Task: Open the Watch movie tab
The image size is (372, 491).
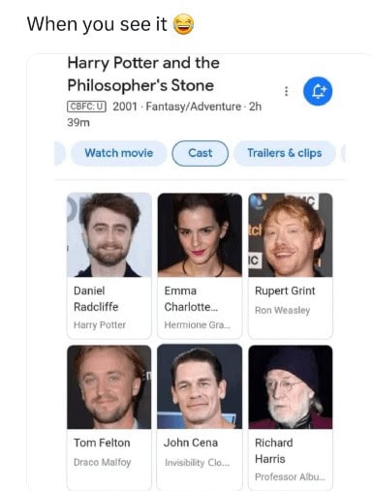Action: click(x=119, y=153)
